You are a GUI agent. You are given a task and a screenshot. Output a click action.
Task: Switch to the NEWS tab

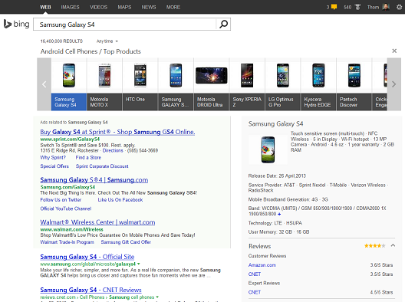coord(149,7)
